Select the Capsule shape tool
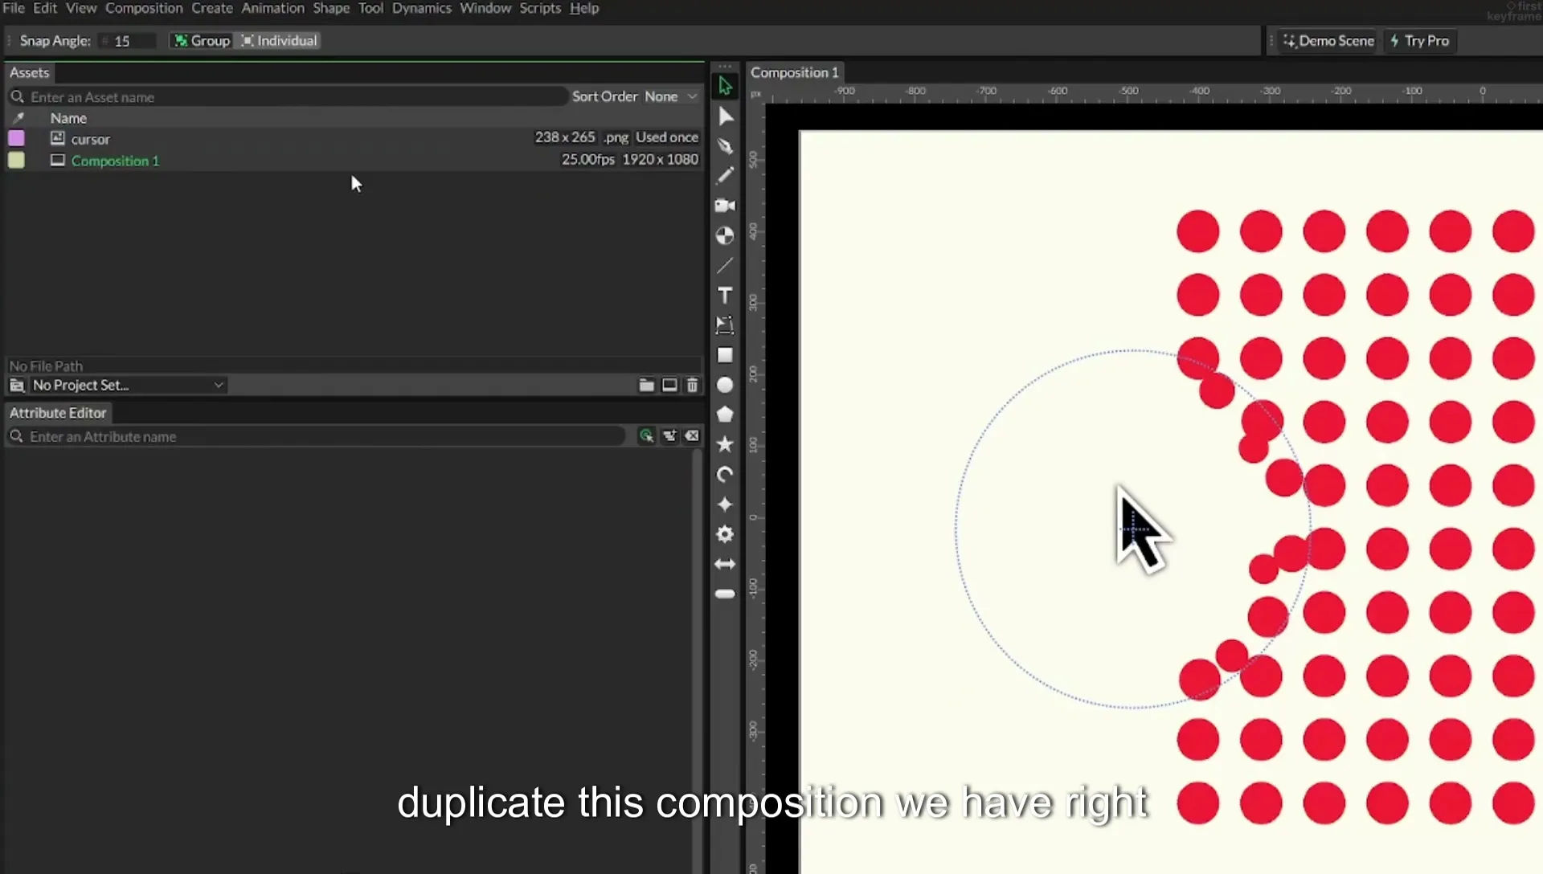 tap(725, 594)
